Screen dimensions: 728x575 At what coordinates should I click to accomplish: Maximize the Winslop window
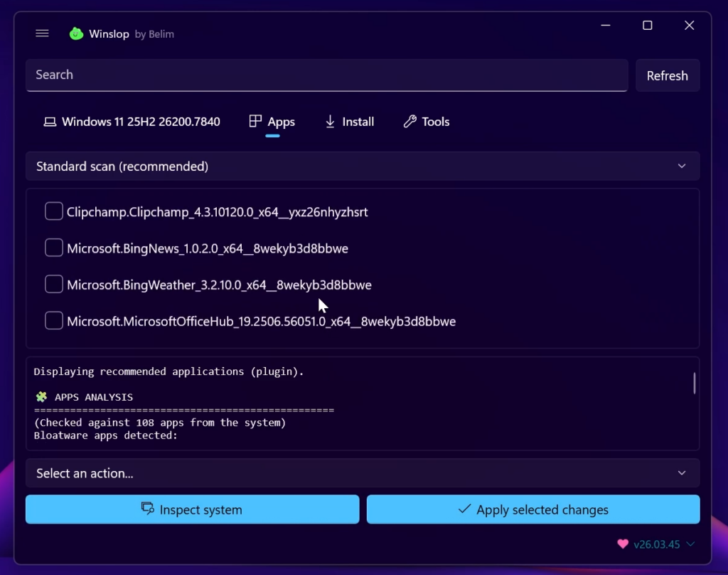[647, 26]
